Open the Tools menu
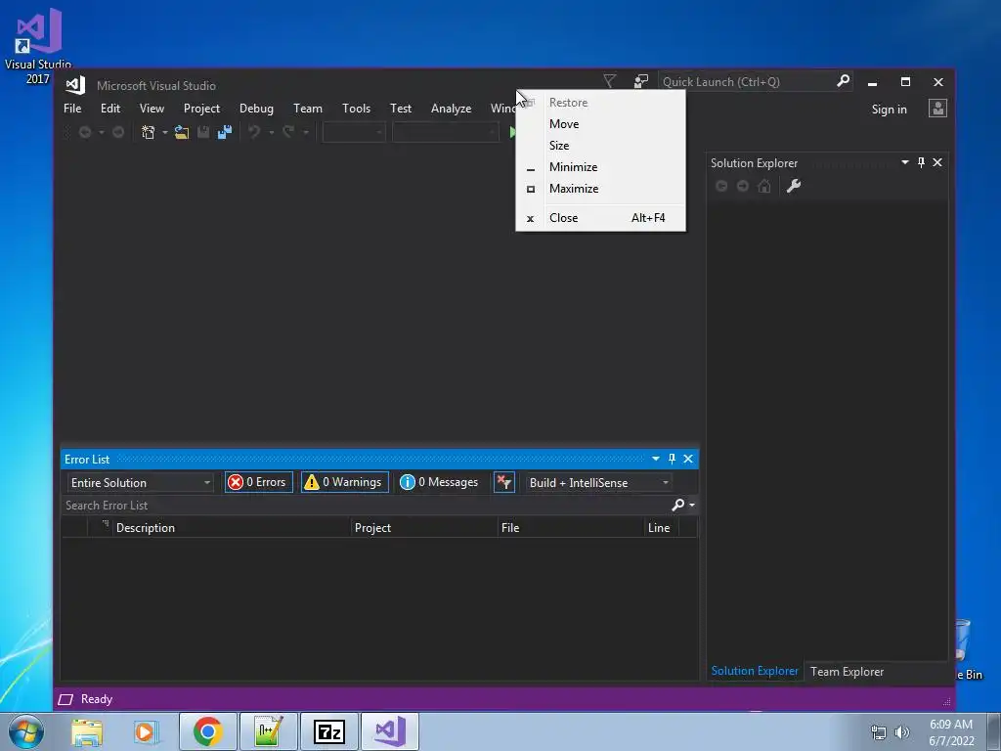The image size is (1001, 751). 356,108
